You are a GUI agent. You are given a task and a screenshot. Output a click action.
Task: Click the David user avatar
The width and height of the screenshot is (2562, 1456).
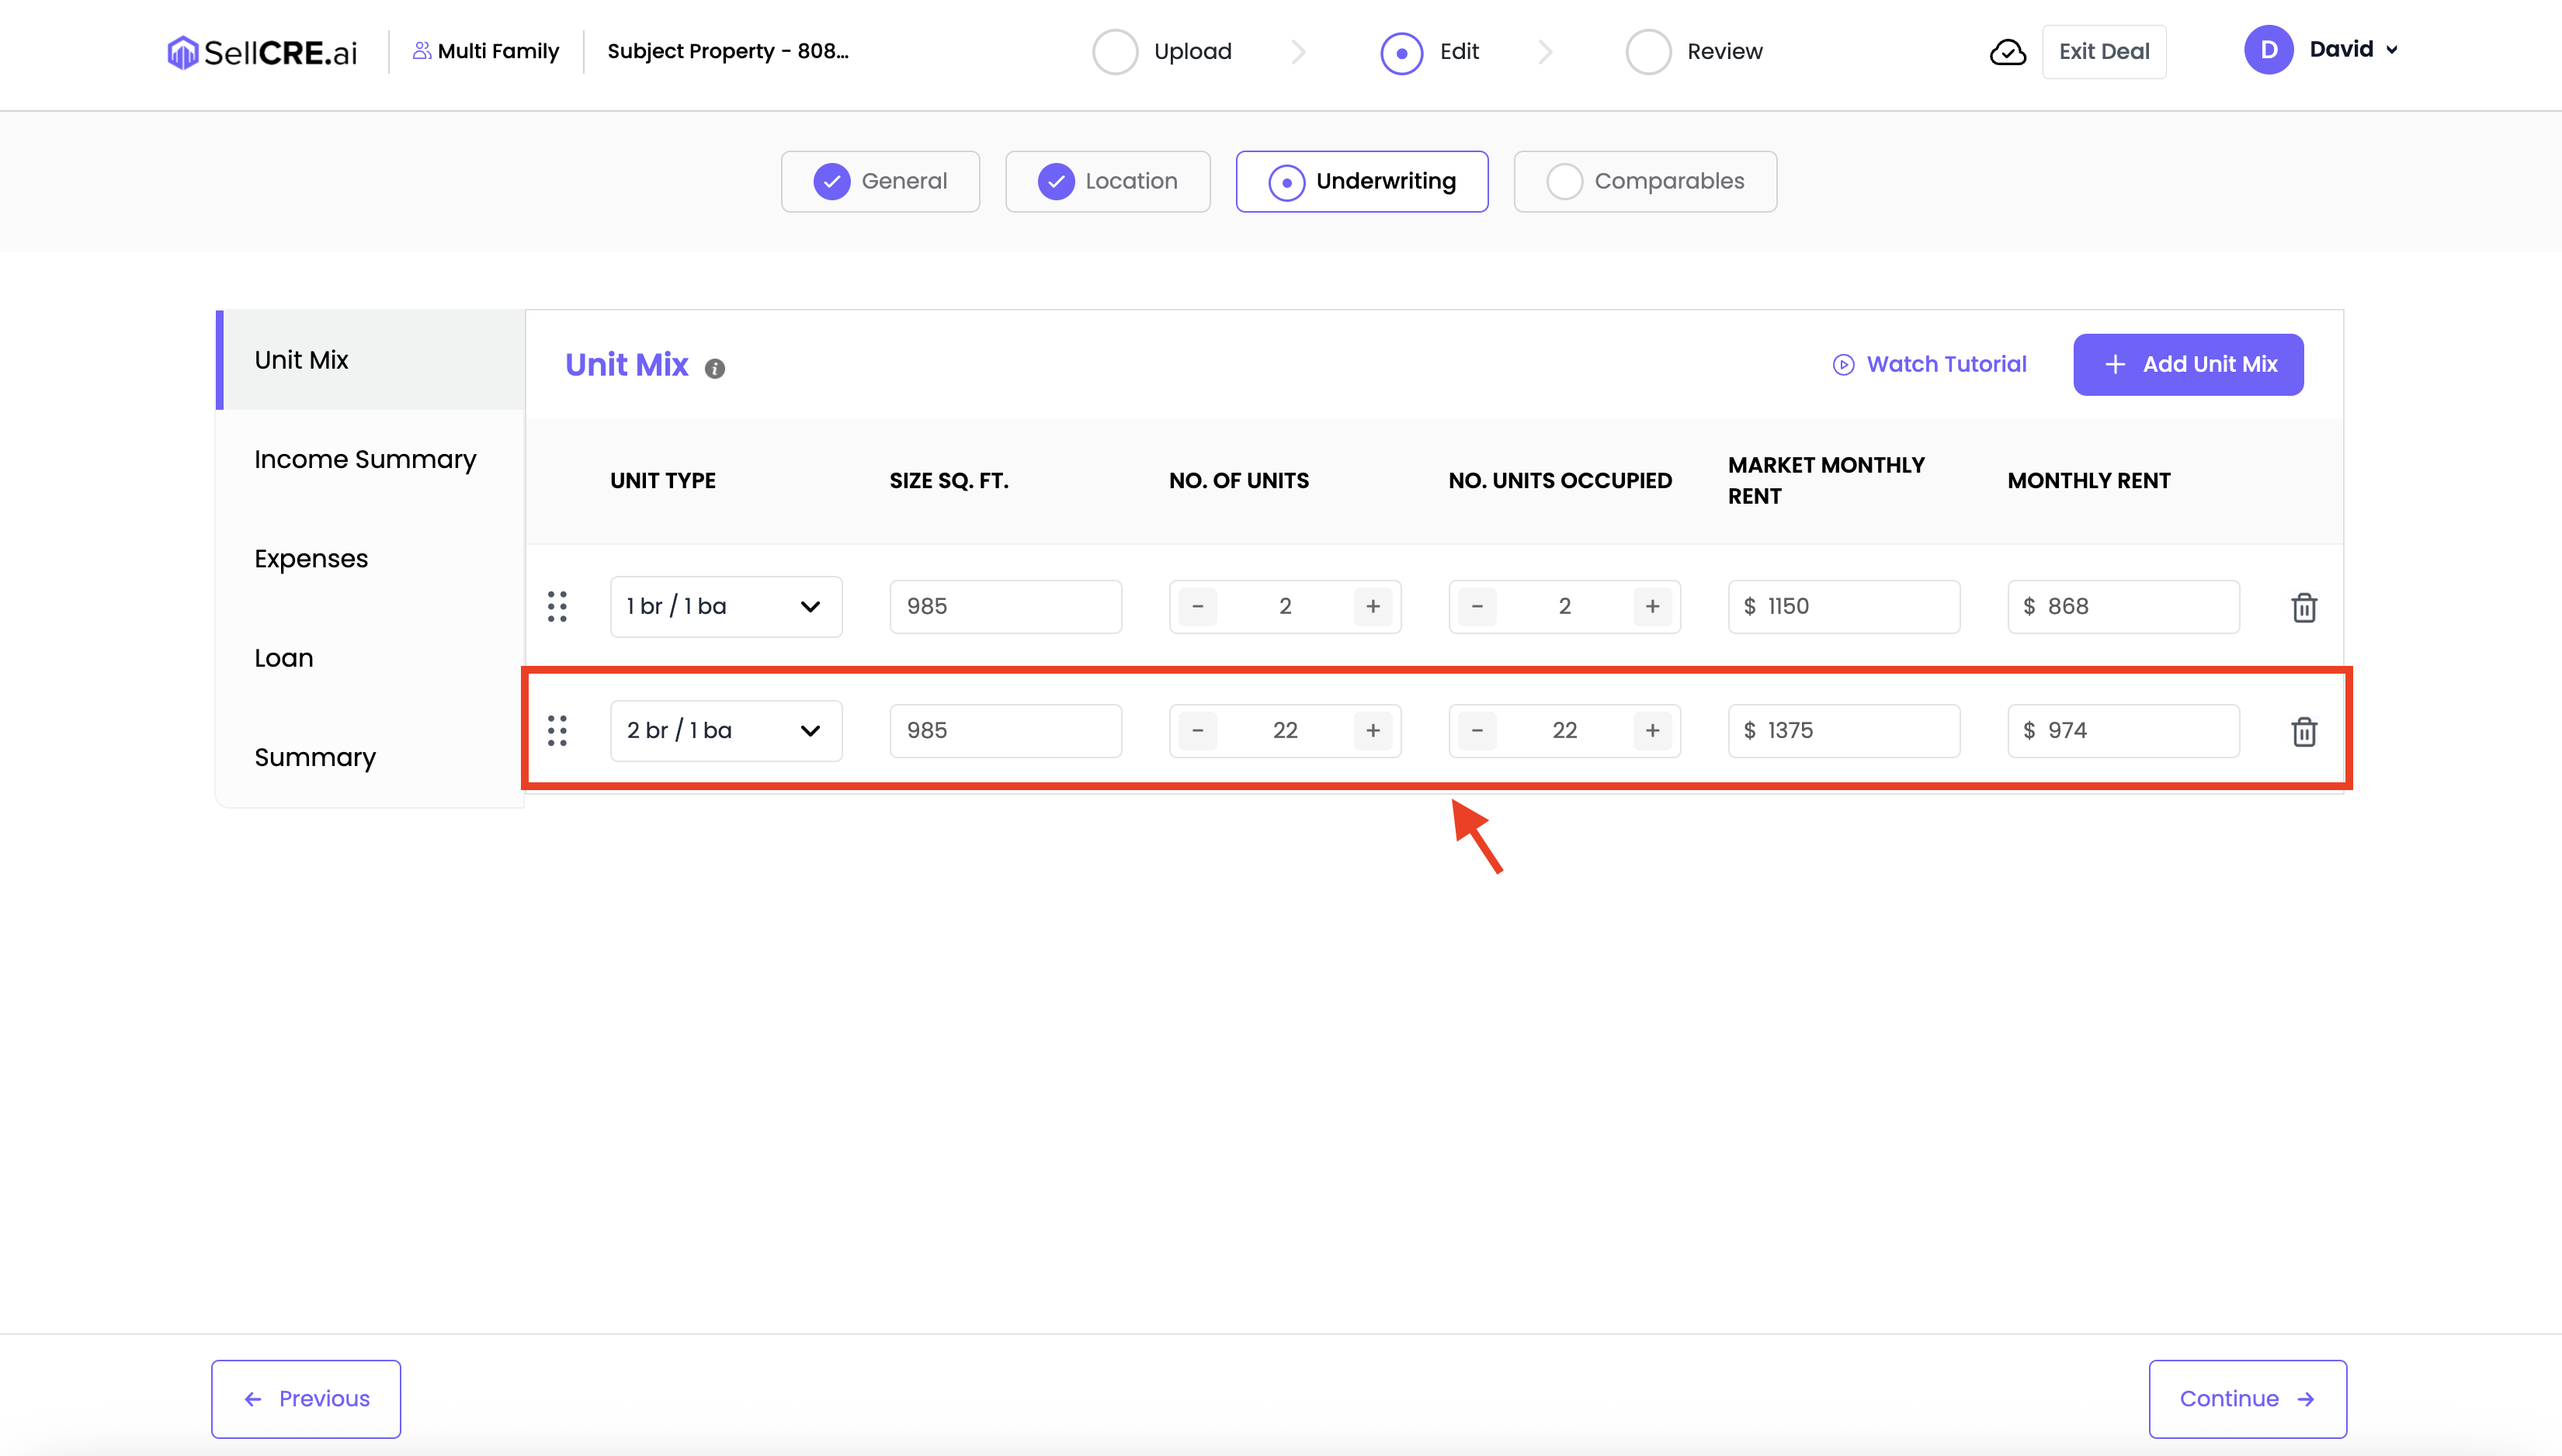pyautogui.click(x=2268, y=50)
